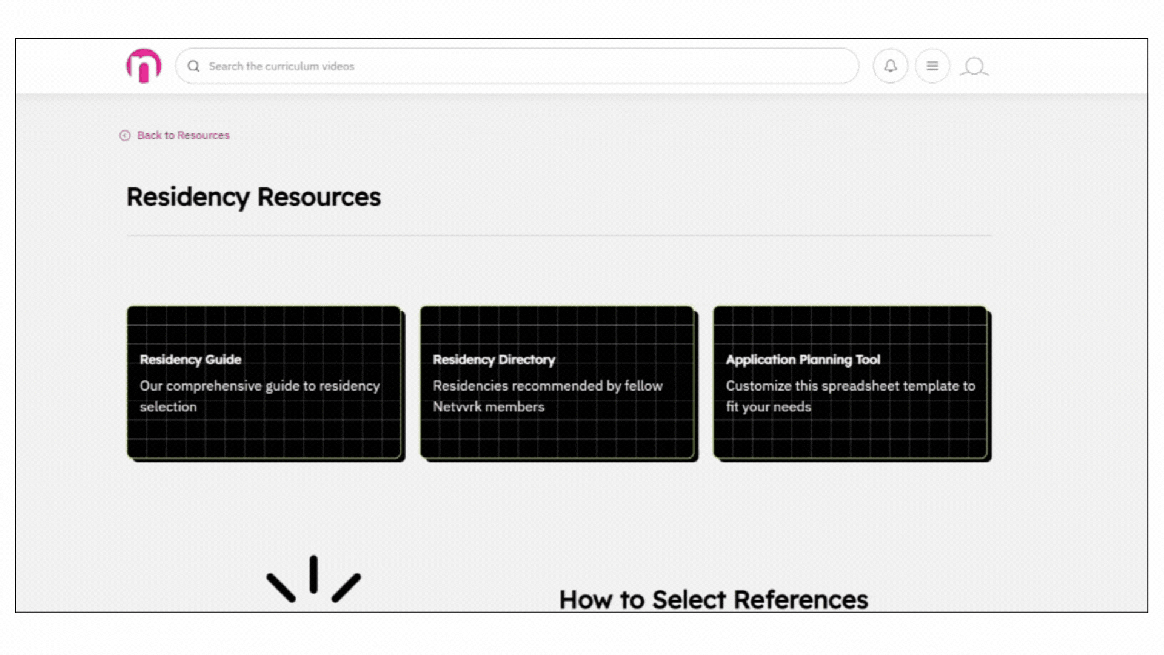Open the Residency Directory card title

click(x=494, y=360)
